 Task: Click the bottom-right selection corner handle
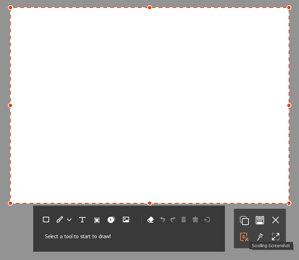(289, 203)
